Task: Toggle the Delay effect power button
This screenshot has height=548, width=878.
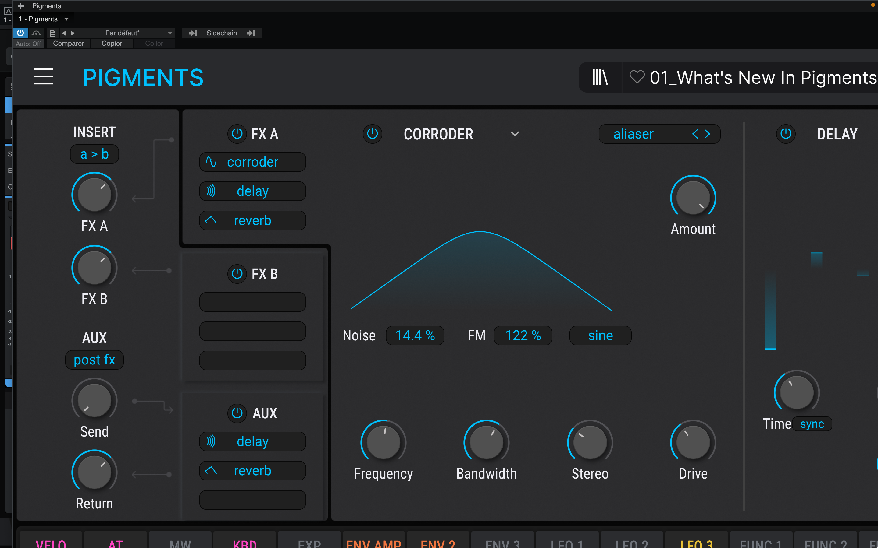Action: tap(786, 134)
